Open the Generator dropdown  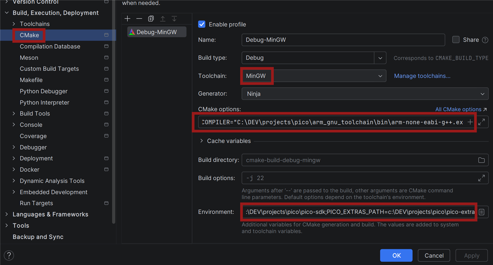[482, 94]
